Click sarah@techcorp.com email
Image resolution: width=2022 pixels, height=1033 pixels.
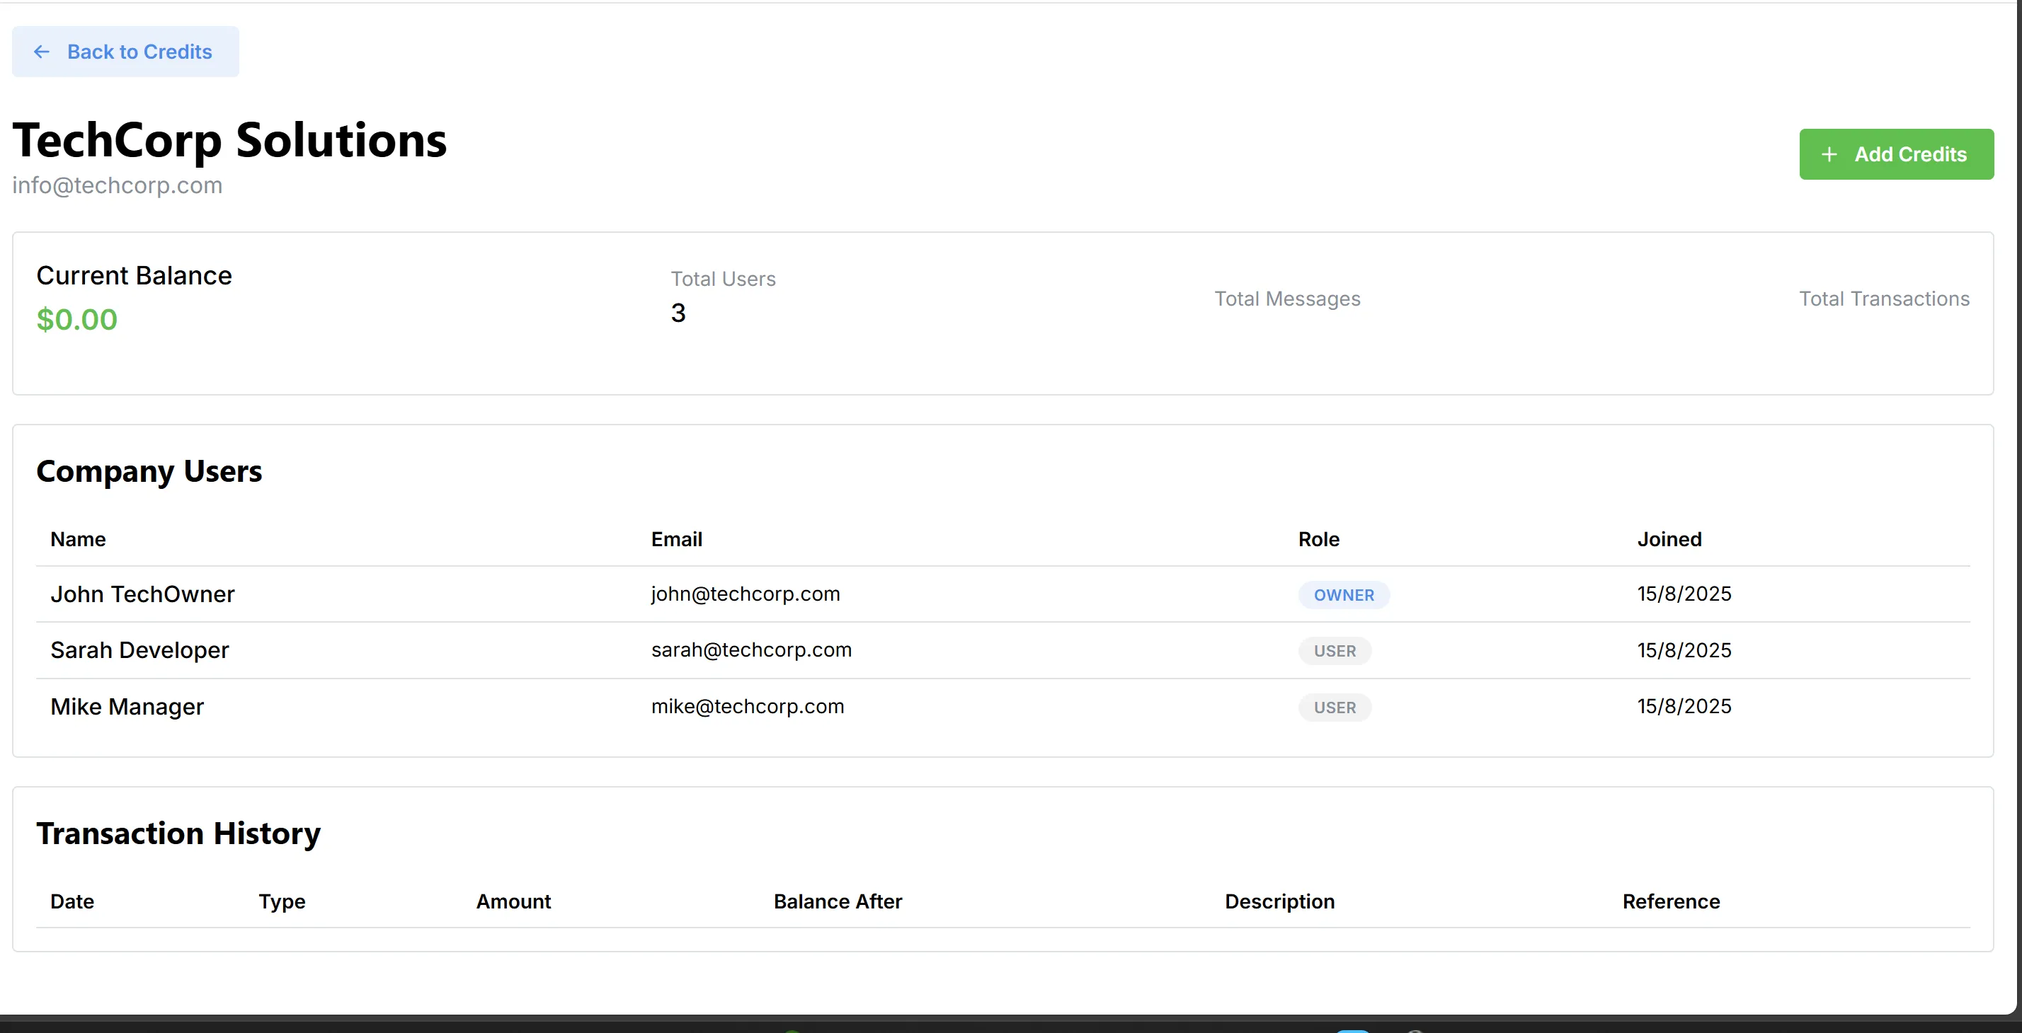click(751, 650)
